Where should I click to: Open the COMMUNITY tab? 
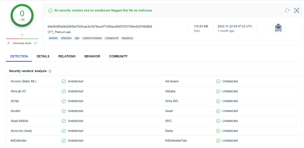pyautogui.click(x=118, y=56)
